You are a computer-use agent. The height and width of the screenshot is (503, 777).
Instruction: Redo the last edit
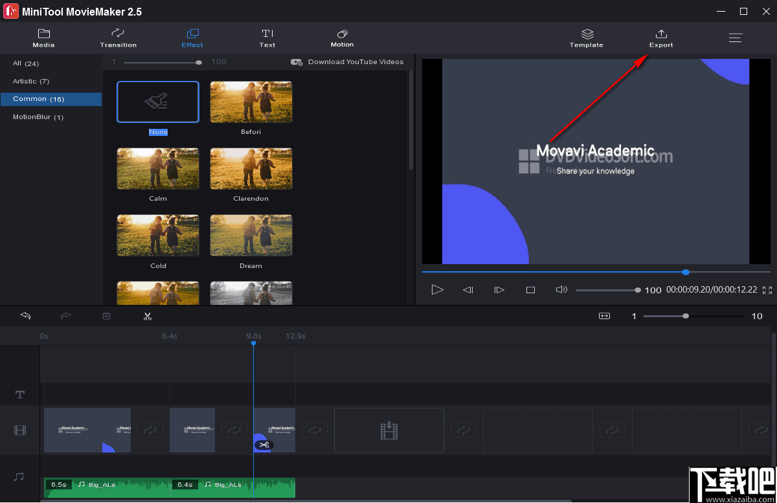pos(65,316)
